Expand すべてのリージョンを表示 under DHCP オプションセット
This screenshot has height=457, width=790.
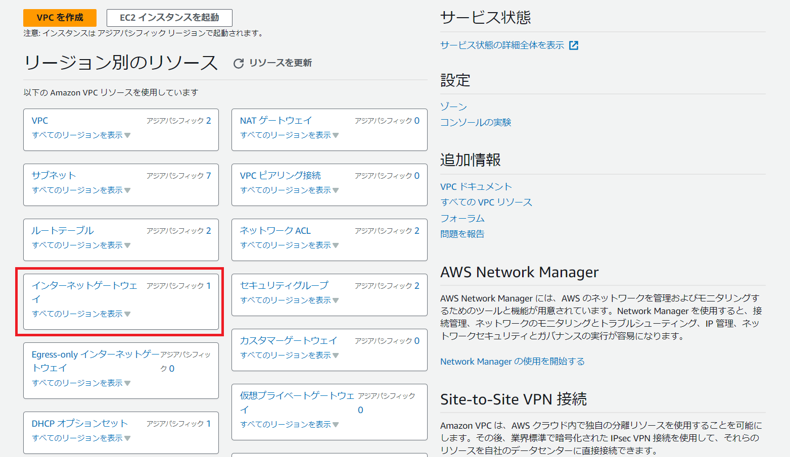pyautogui.click(x=81, y=438)
